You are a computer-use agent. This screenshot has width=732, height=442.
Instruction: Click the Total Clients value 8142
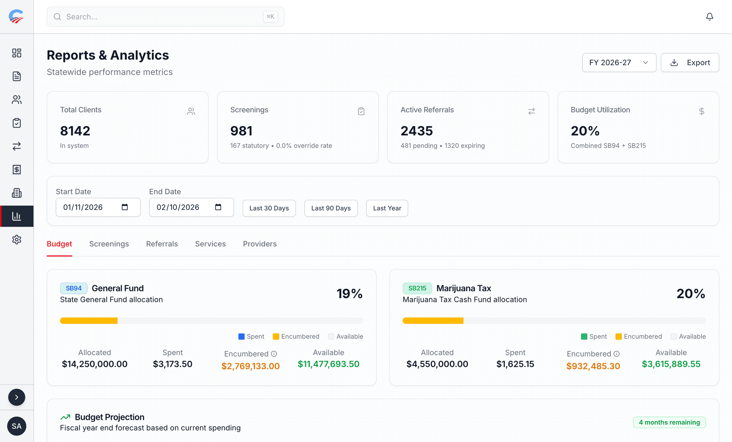coord(75,131)
